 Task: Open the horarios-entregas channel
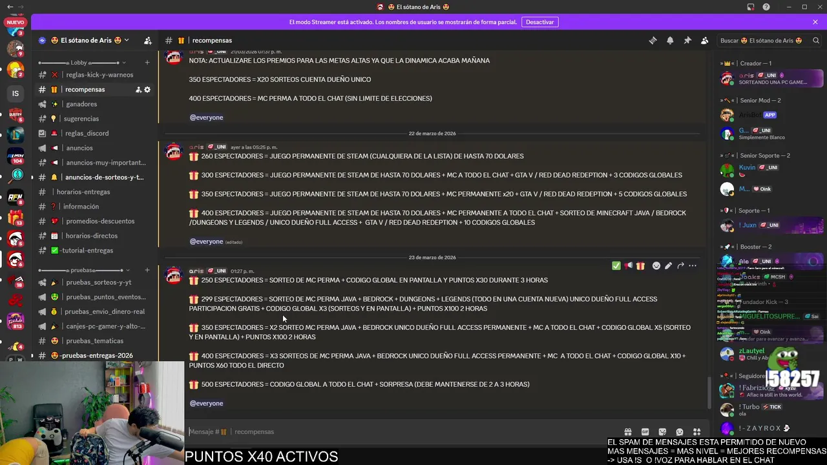[95, 192]
